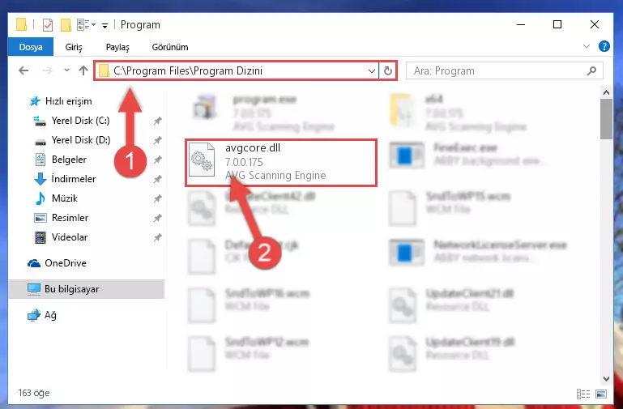Go forward with the right arrow
This screenshot has height=409, width=623.
click(47, 70)
